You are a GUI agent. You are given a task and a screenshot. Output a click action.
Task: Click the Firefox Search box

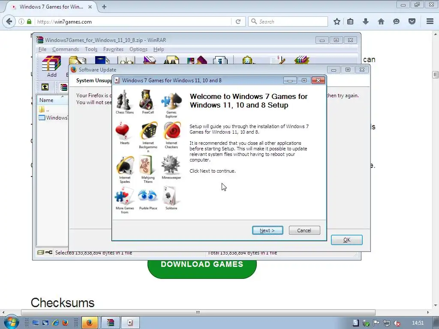(288, 21)
